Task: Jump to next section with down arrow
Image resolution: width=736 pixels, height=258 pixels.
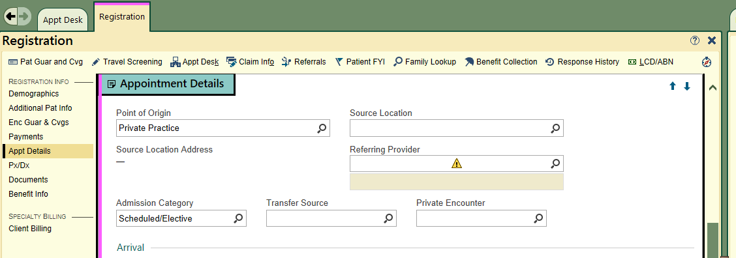Action: pos(687,86)
